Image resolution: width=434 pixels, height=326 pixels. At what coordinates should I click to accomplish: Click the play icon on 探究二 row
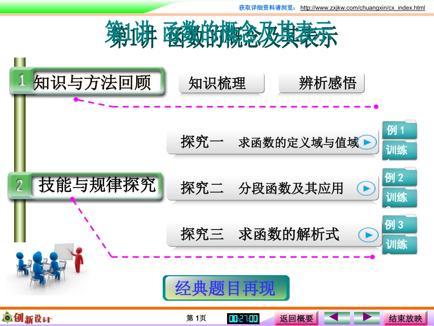click(366, 188)
